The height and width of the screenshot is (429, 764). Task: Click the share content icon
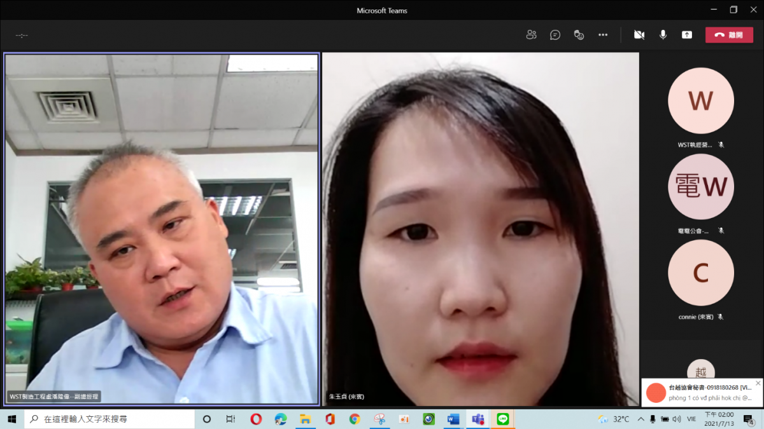click(x=687, y=35)
